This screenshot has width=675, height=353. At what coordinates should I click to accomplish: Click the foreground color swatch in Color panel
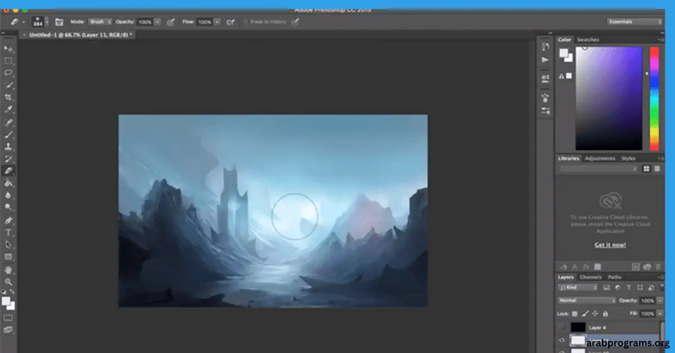tap(564, 53)
